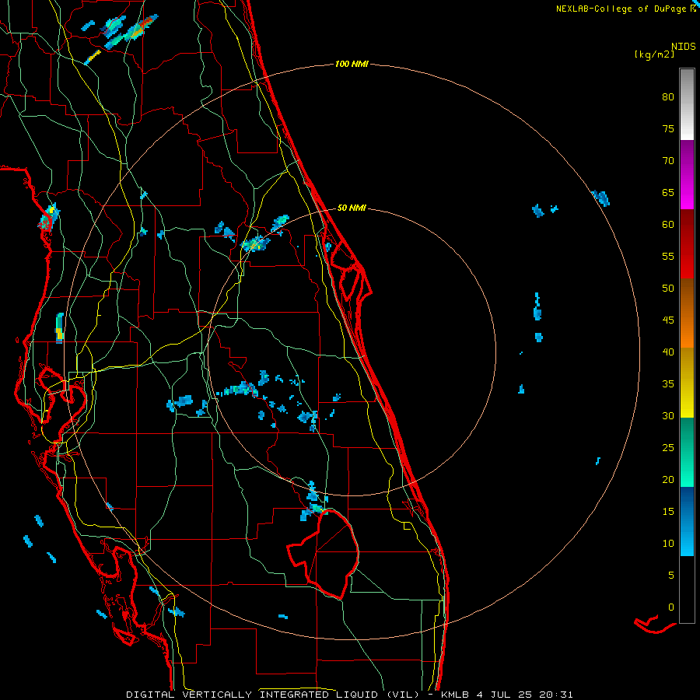Select the 60 value on color scale
This screenshot has width=700, height=700.
(x=668, y=225)
